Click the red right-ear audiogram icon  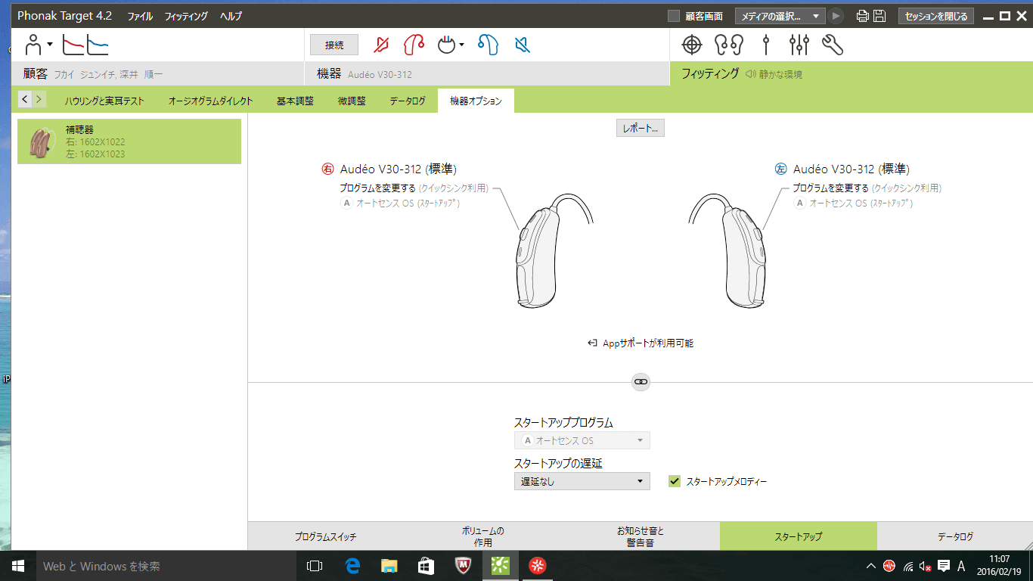(73, 45)
